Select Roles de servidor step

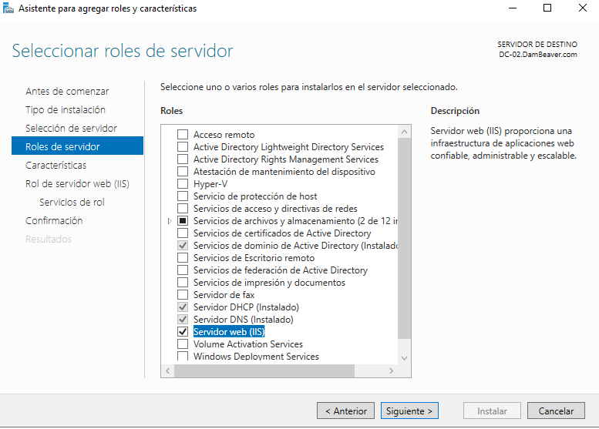click(x=78, y=146)
